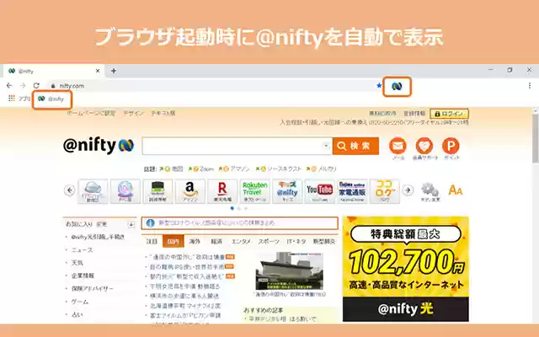Select the IT・ネタ news tab
The image size is (539, 337).
click(x=296, y=242)
